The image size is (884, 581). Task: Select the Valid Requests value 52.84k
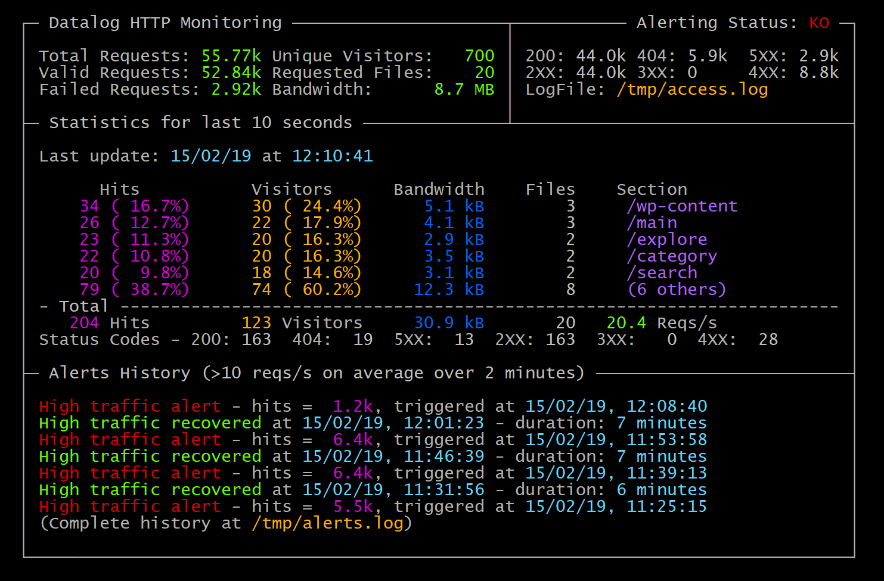[x=231, y=73]
